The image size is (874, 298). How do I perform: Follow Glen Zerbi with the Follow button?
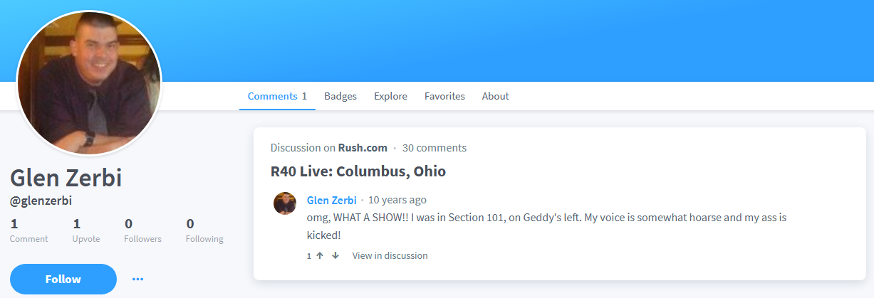(x=63, y=279)
